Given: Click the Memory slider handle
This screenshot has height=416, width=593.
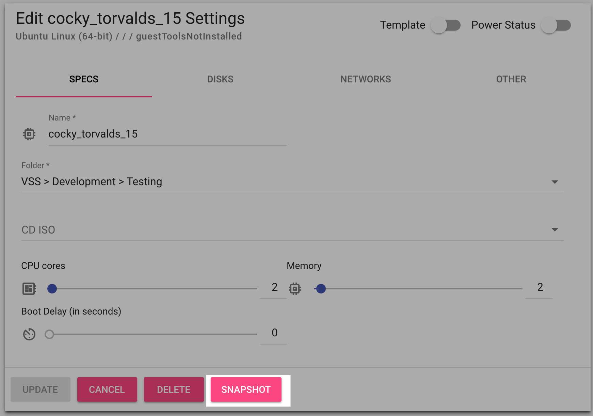Looking at the screenshot, I should pyautogui.click(x=321, y=289).
